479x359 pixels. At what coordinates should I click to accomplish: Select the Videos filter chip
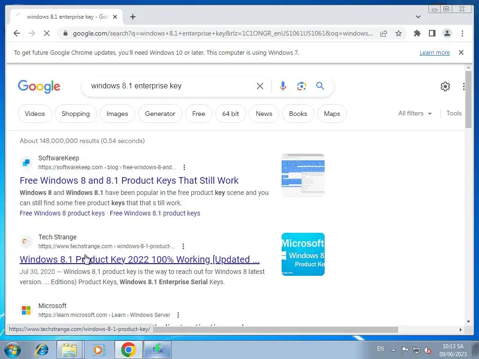point(35,114)
